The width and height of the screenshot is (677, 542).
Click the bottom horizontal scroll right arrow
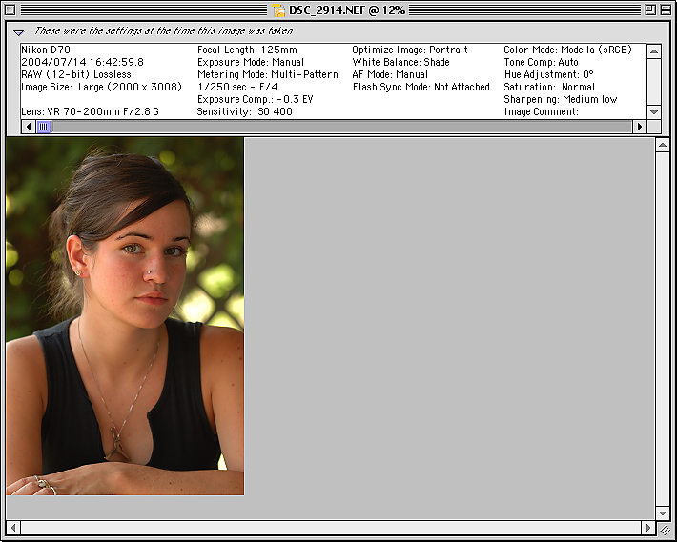point(647,528)
